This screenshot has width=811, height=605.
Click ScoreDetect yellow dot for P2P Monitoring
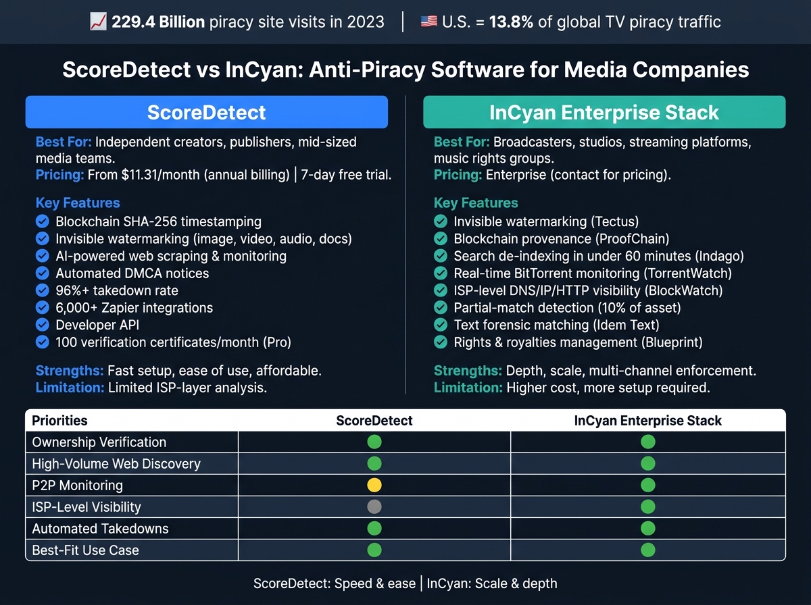(374, 485)
